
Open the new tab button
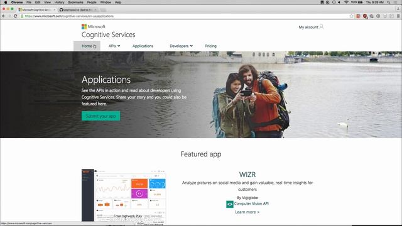(x=103, y=10)
